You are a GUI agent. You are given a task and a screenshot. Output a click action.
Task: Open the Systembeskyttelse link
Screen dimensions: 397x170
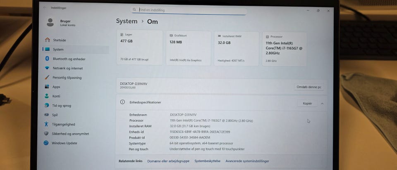click(x=207, y=161)
